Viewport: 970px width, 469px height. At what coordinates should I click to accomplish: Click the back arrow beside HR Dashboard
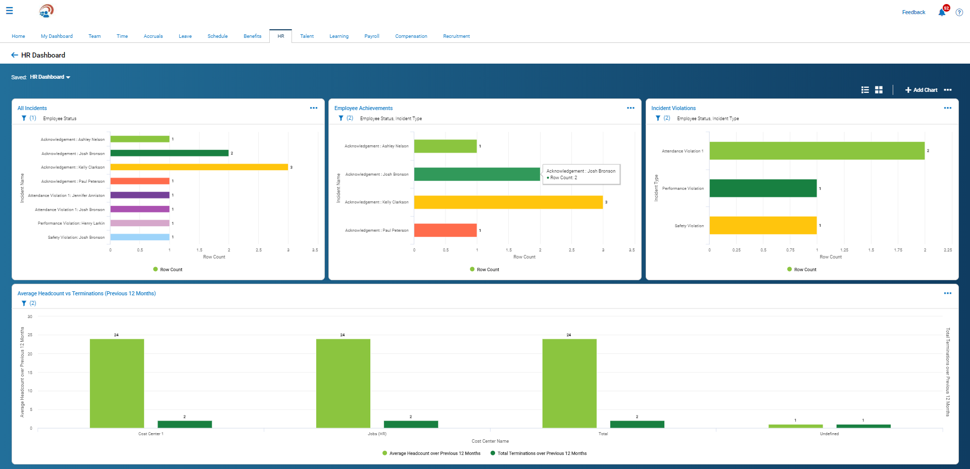(x=14, y=55)
